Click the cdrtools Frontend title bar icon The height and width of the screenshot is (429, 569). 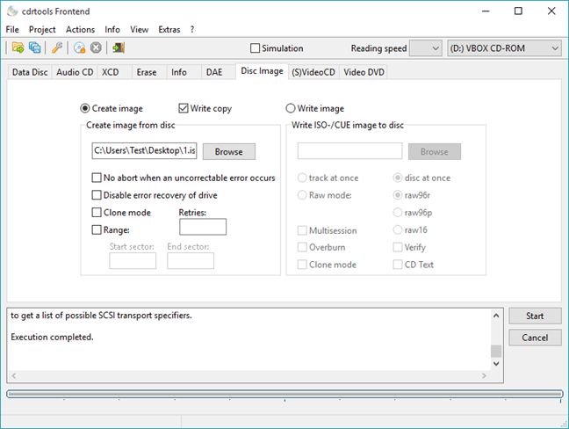pyautogui.click(x=11, y=11)
